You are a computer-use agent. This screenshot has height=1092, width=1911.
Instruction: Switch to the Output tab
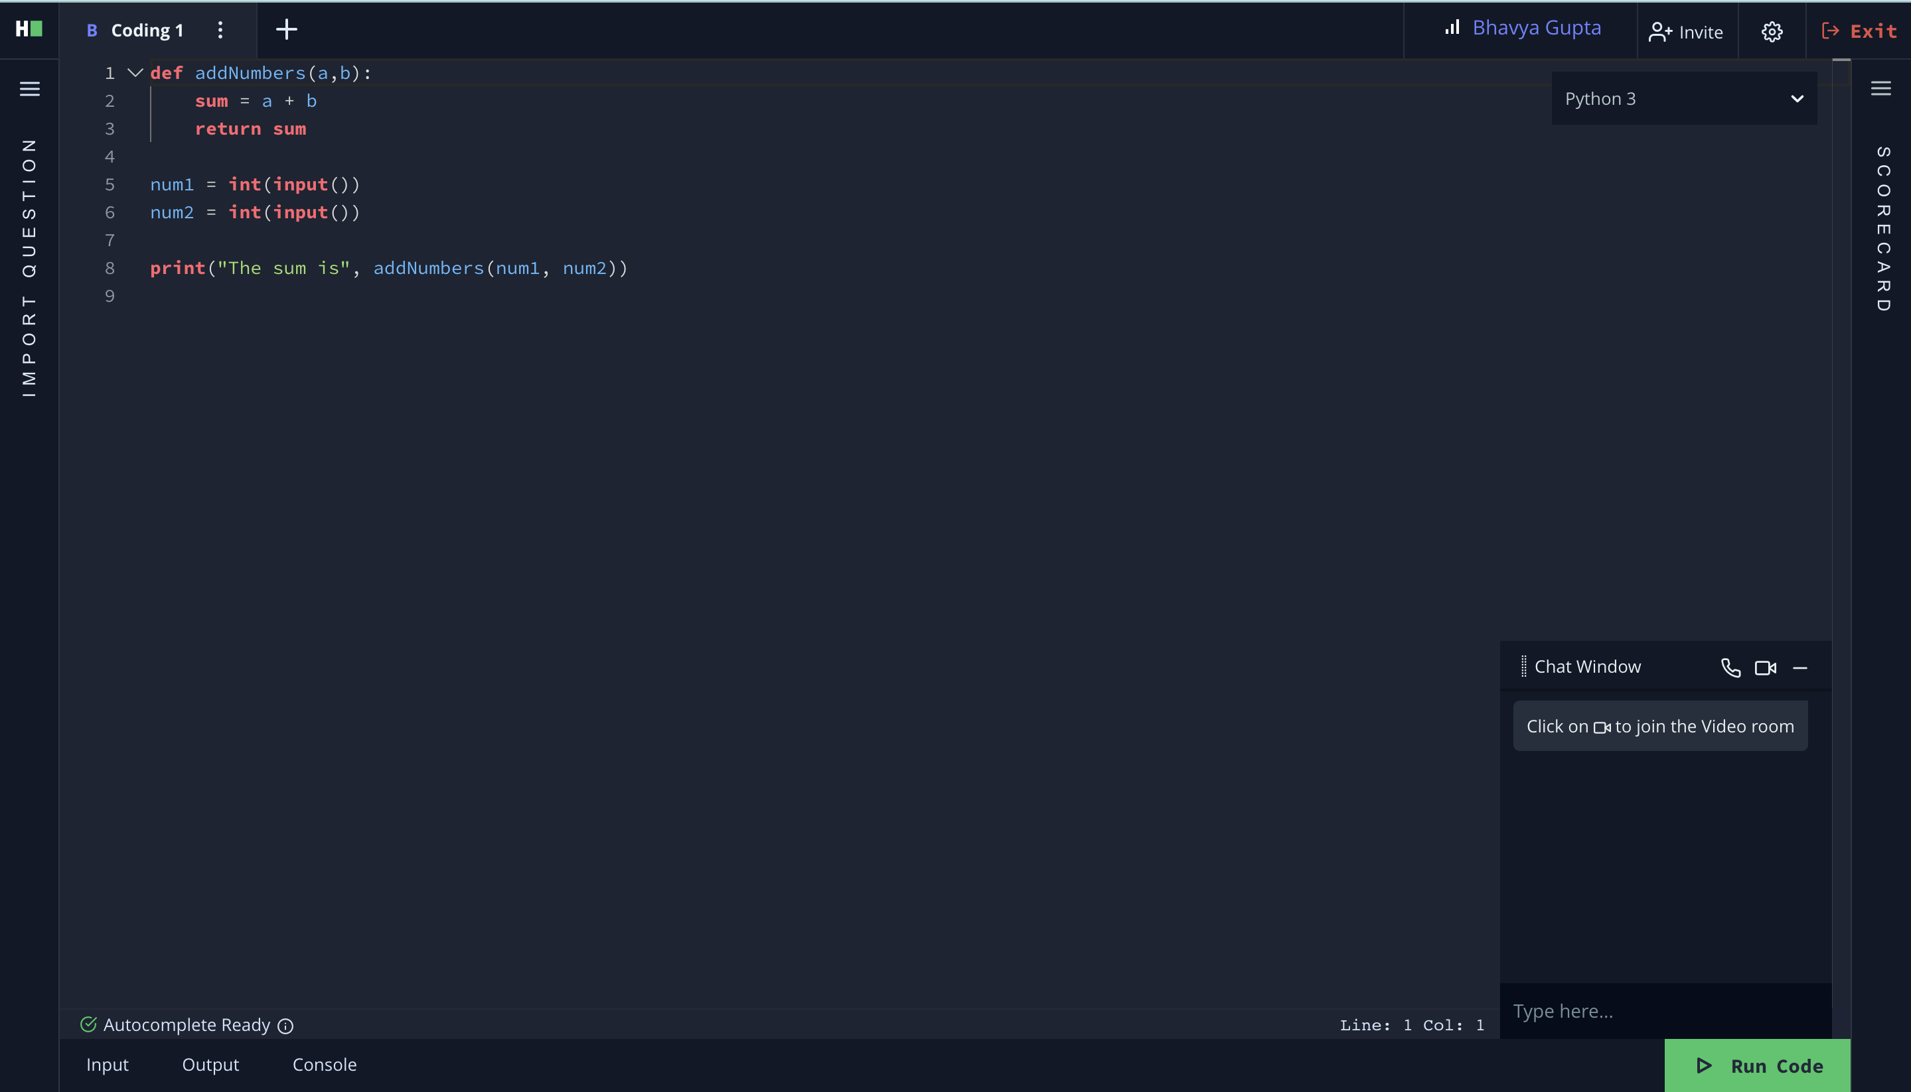[210, 1064]
